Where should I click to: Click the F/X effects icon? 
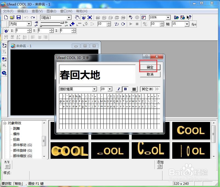click(x=7, y=166)
